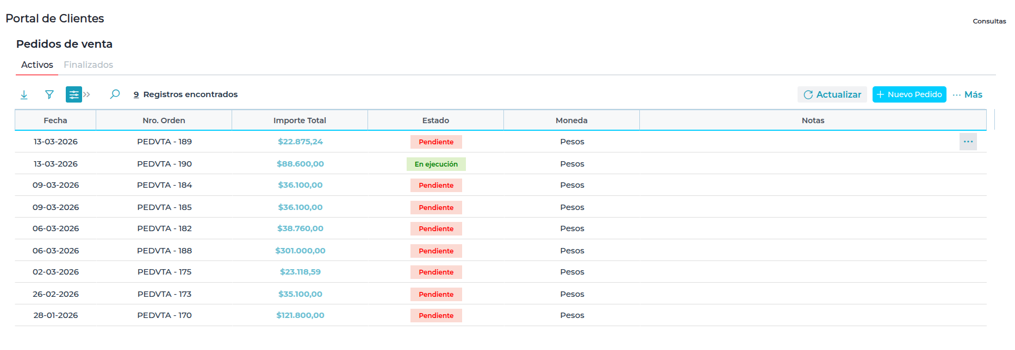Screen dimensions: 1015x350
Task: Click the search magnifier icon
Action: pyautogui.click(x=115, y=94)
